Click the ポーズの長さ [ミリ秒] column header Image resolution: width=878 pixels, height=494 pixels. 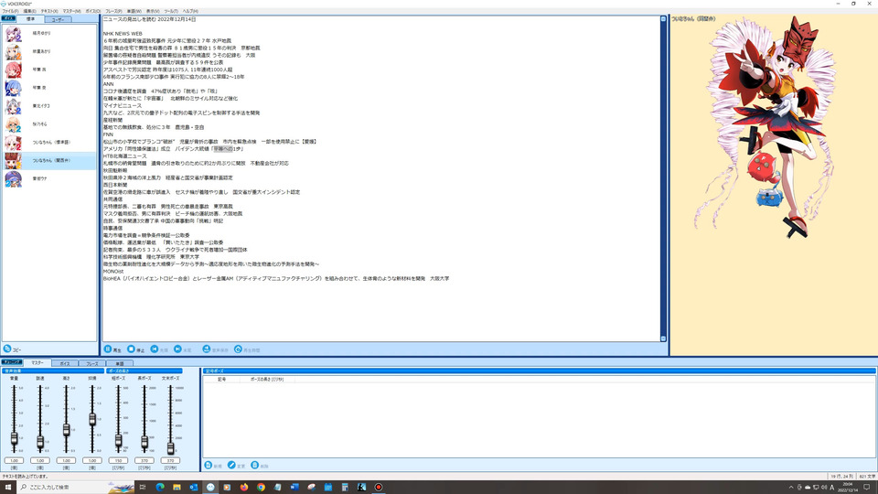[267, 379]
